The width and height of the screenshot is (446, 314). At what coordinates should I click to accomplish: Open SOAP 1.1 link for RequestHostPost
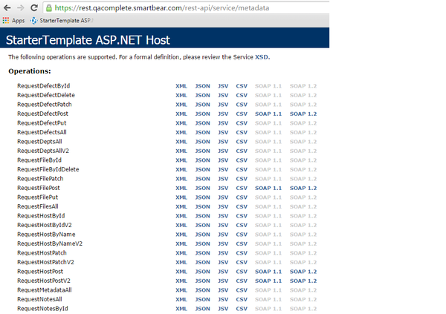coord(268,272)
